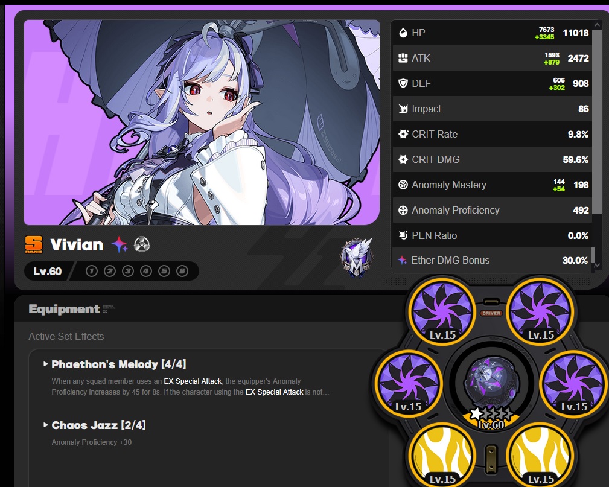Open the middle-right purple drive disc
The height and width of the screenshot is (487, 609).
tap(574, 383)
